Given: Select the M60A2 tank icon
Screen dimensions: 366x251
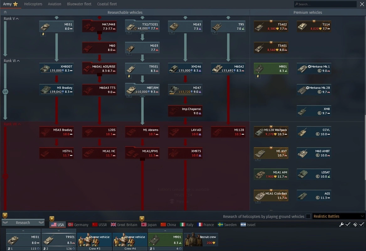Looking at the screenshot, I should click(228, 68).
